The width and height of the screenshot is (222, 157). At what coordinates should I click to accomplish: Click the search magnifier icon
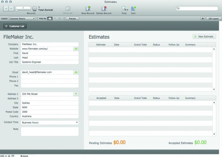pyautogui.click(x=178, y=8)
